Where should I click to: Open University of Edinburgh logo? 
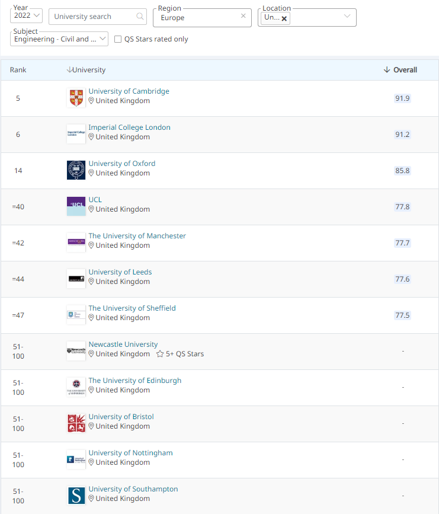click(76, 387)
